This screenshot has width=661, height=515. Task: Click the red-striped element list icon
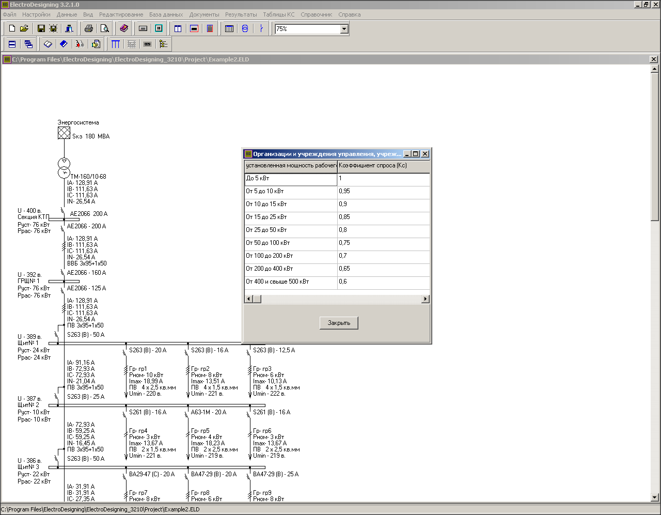tap(209, 28)
